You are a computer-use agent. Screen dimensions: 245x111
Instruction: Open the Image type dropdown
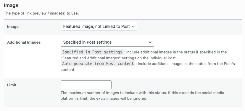(99, 26)
